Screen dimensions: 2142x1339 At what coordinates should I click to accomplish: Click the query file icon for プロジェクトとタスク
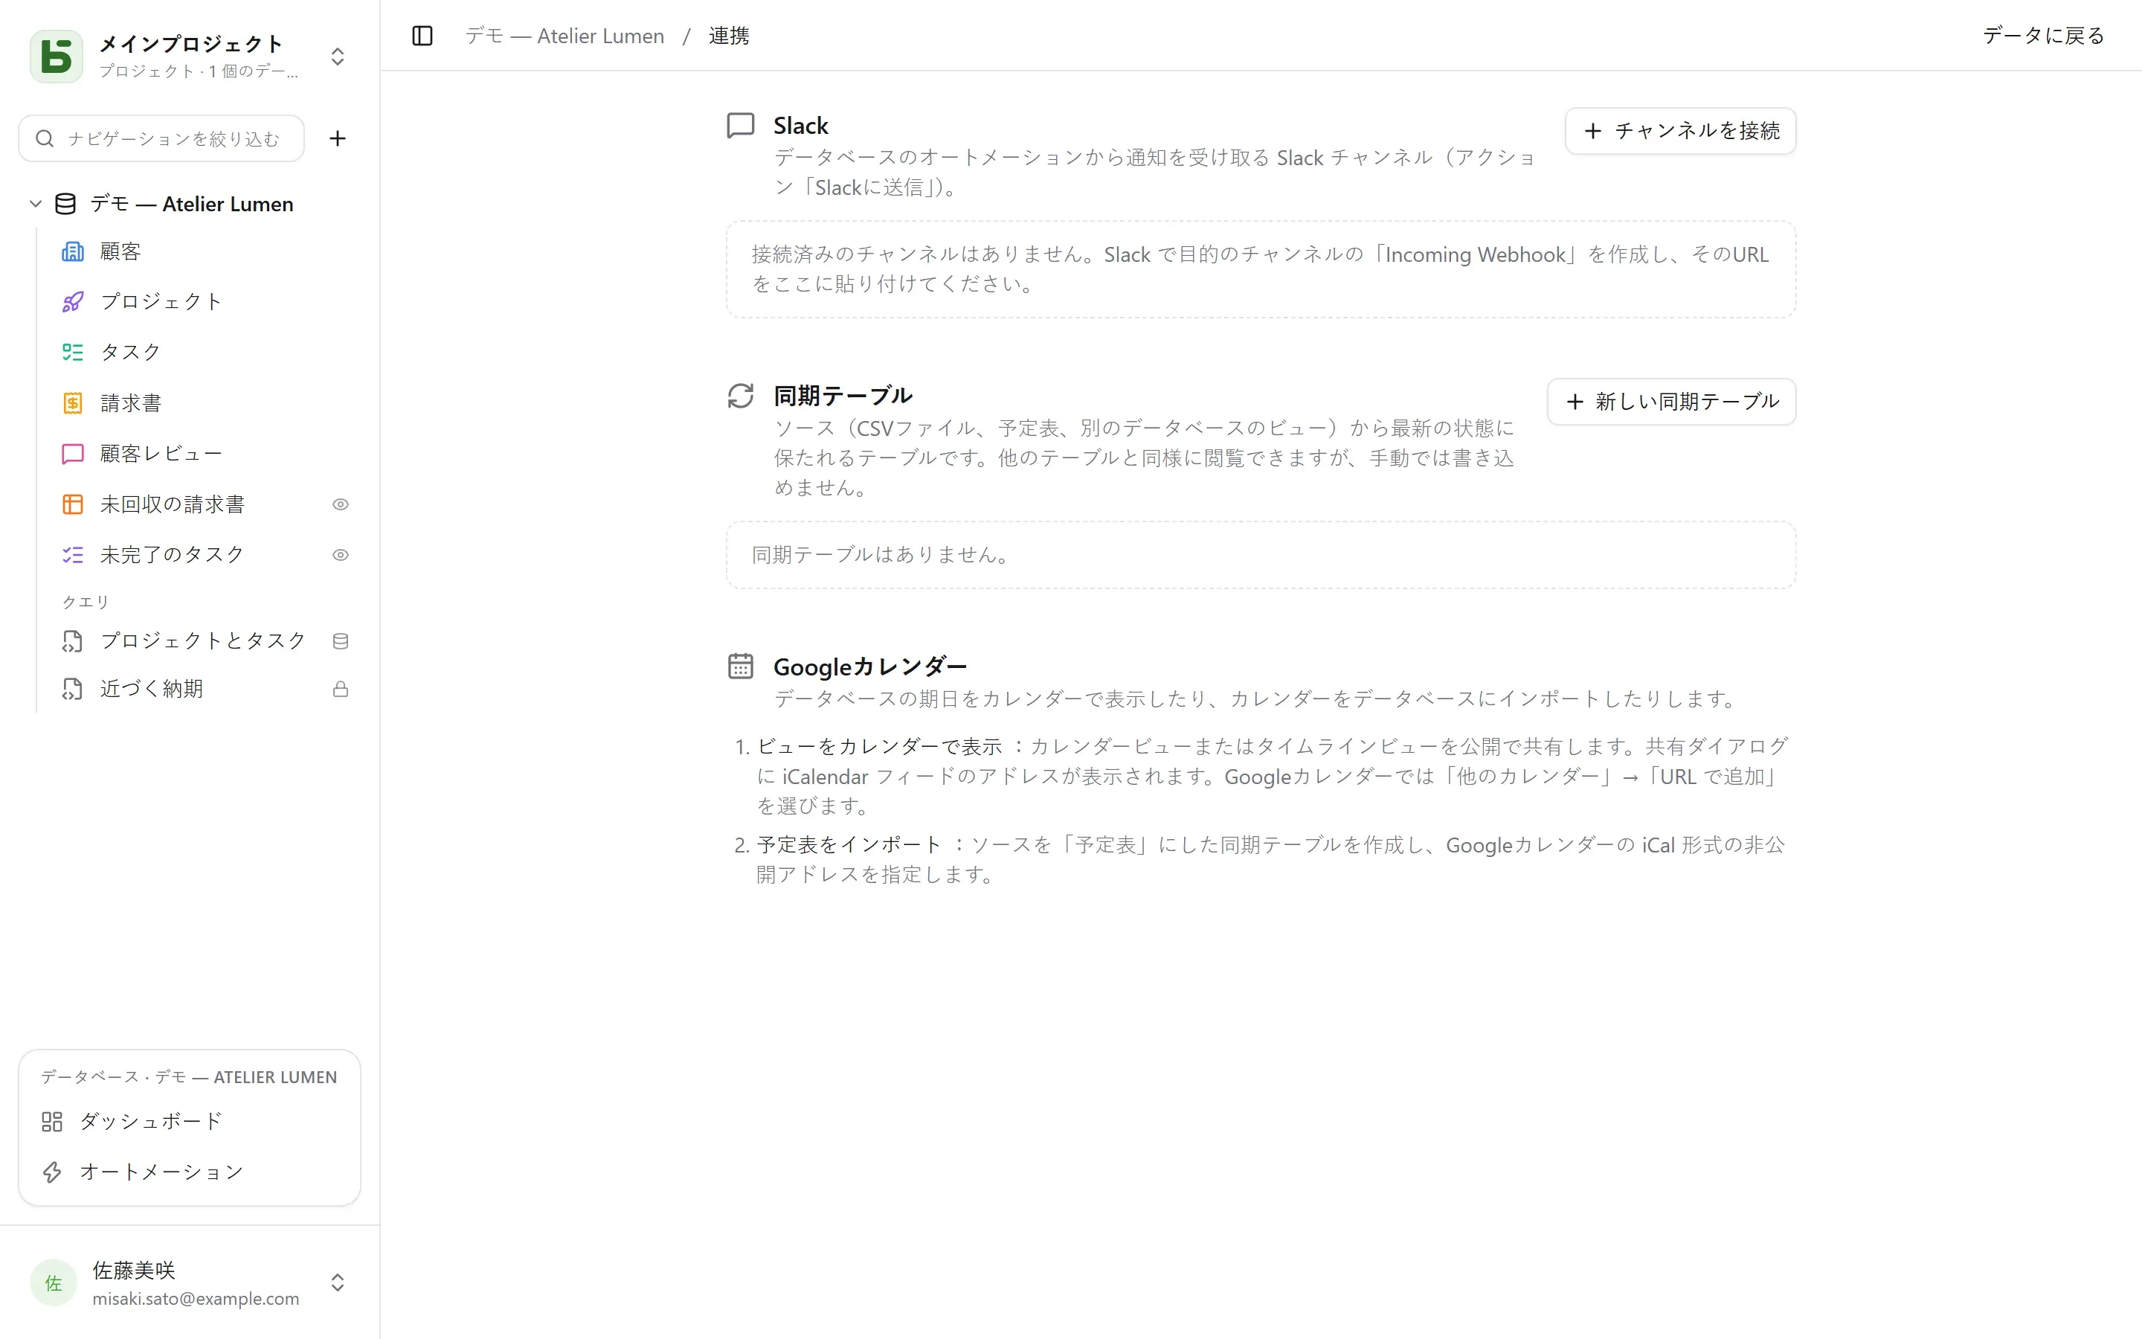[73, 641]
